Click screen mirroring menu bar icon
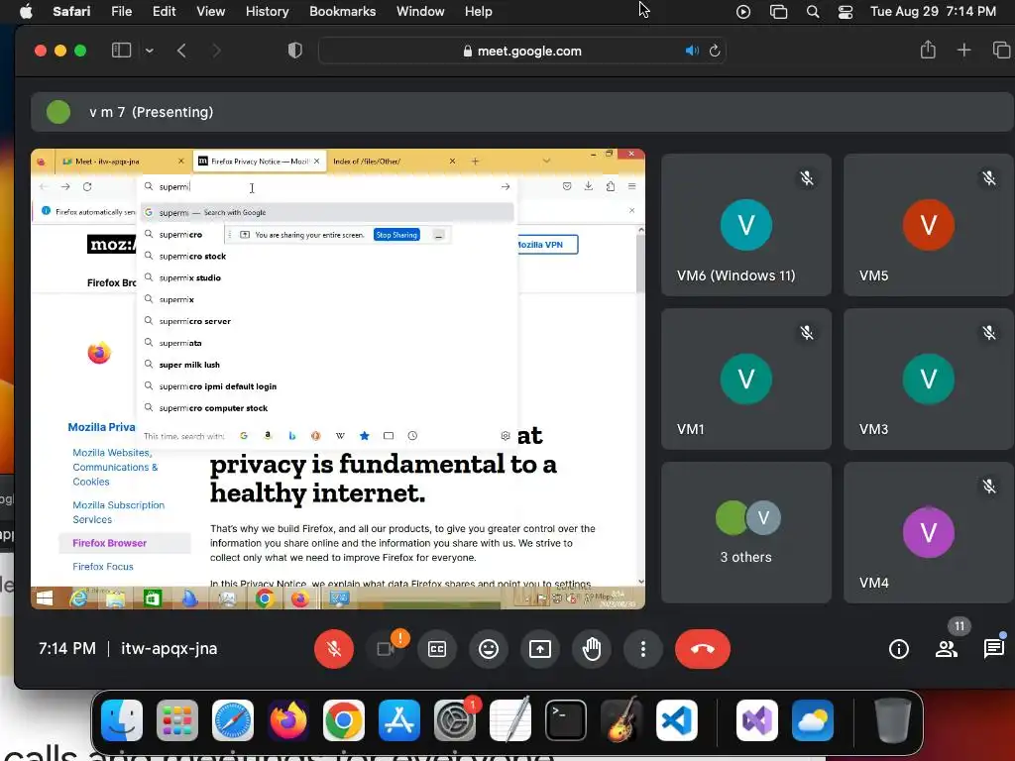1015x761 pixels. pyautogui.click(x=778, y=12)
